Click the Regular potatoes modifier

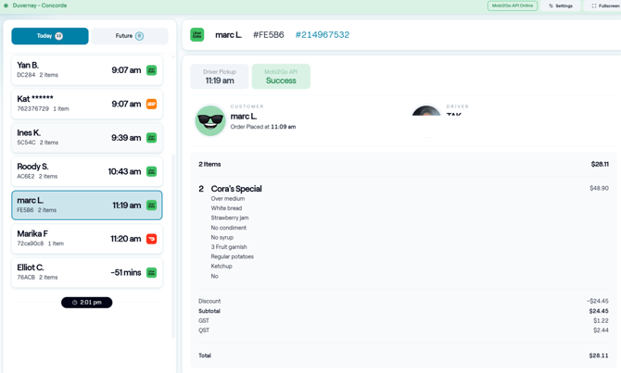[232, 256]
